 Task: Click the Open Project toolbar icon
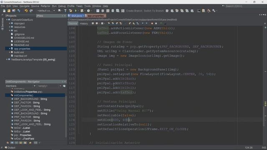pos(14,11)
